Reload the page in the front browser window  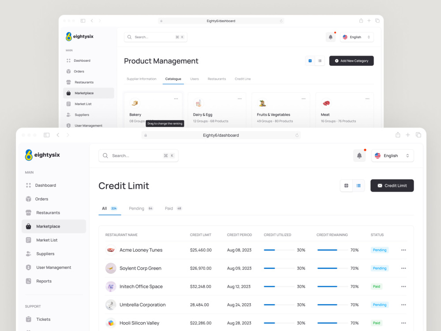(297, 135)
